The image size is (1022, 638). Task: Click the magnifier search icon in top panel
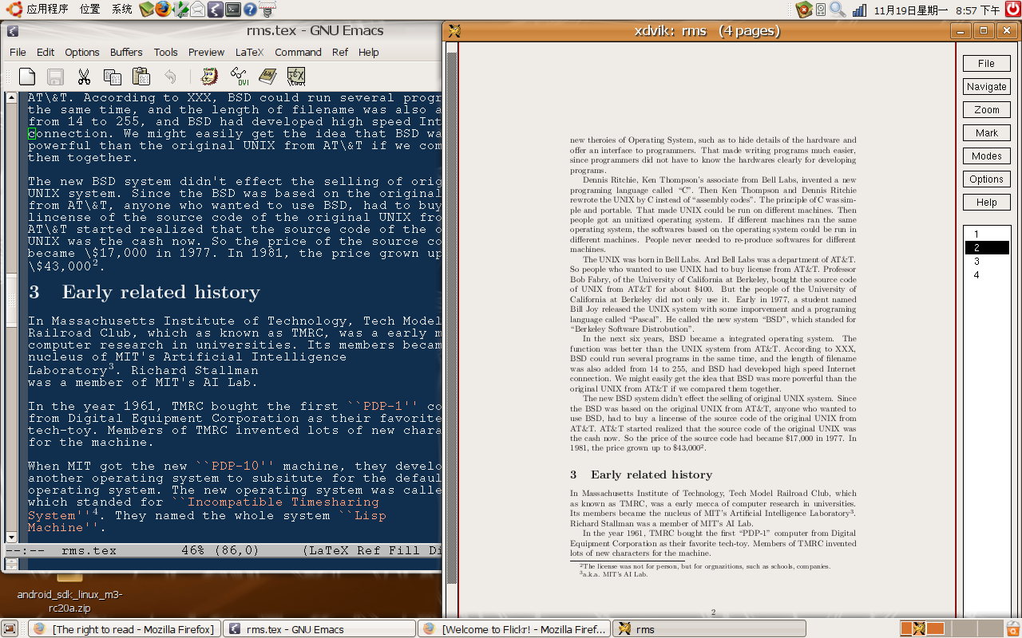838,10
